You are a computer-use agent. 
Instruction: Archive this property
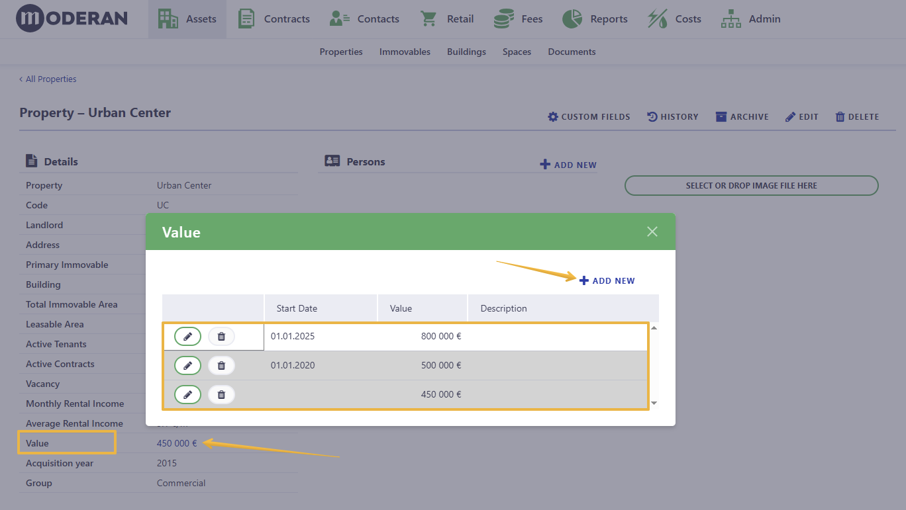[742, 116]
